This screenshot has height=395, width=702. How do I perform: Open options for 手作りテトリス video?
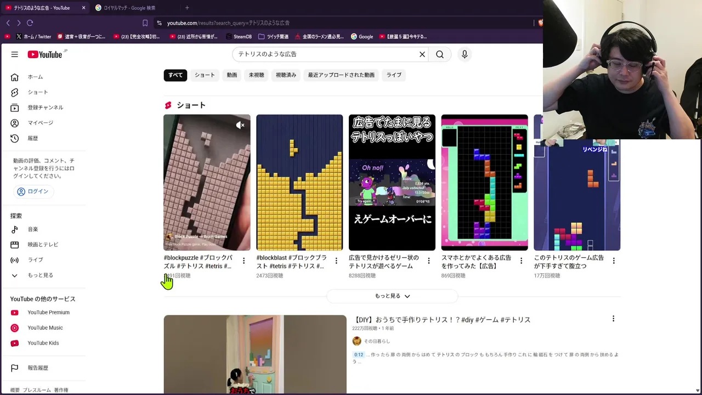coord(613,319)
